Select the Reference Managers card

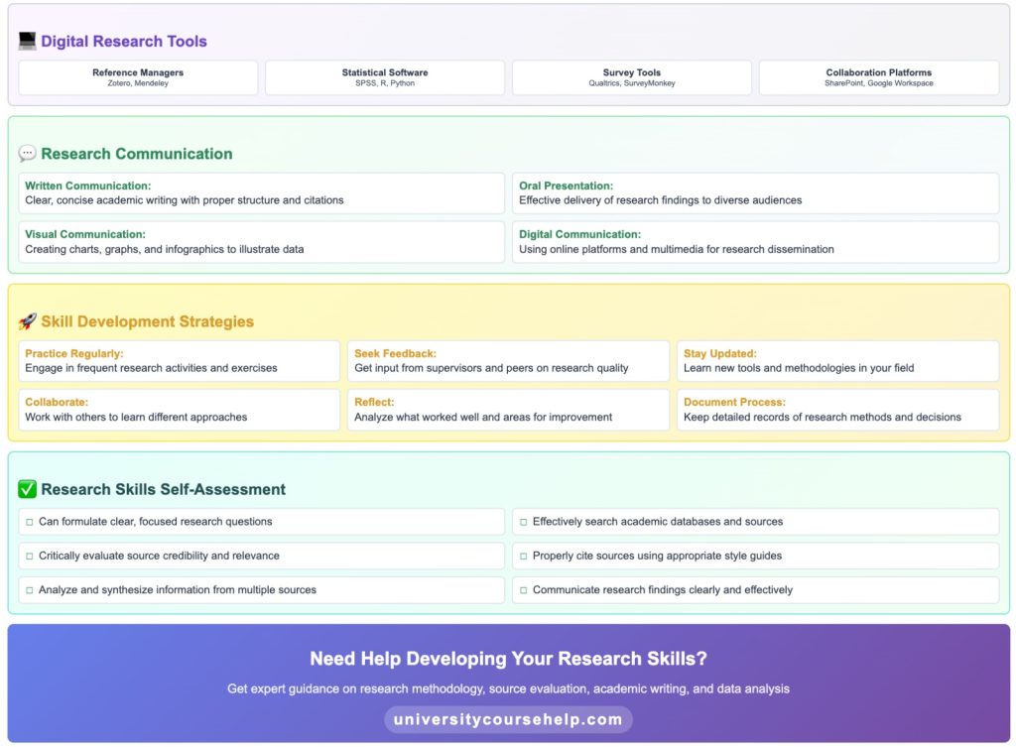[138, 76]
